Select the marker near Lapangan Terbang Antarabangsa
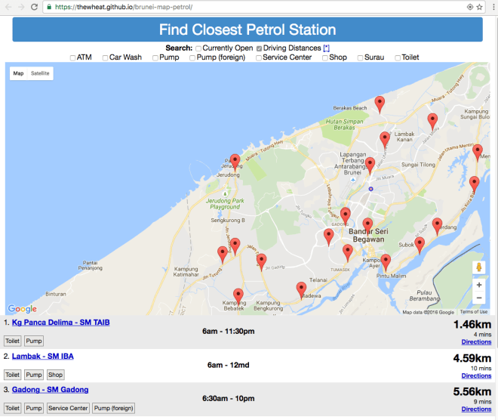The width and height of the screenshot is (498, 420). [x=370, y=166]
